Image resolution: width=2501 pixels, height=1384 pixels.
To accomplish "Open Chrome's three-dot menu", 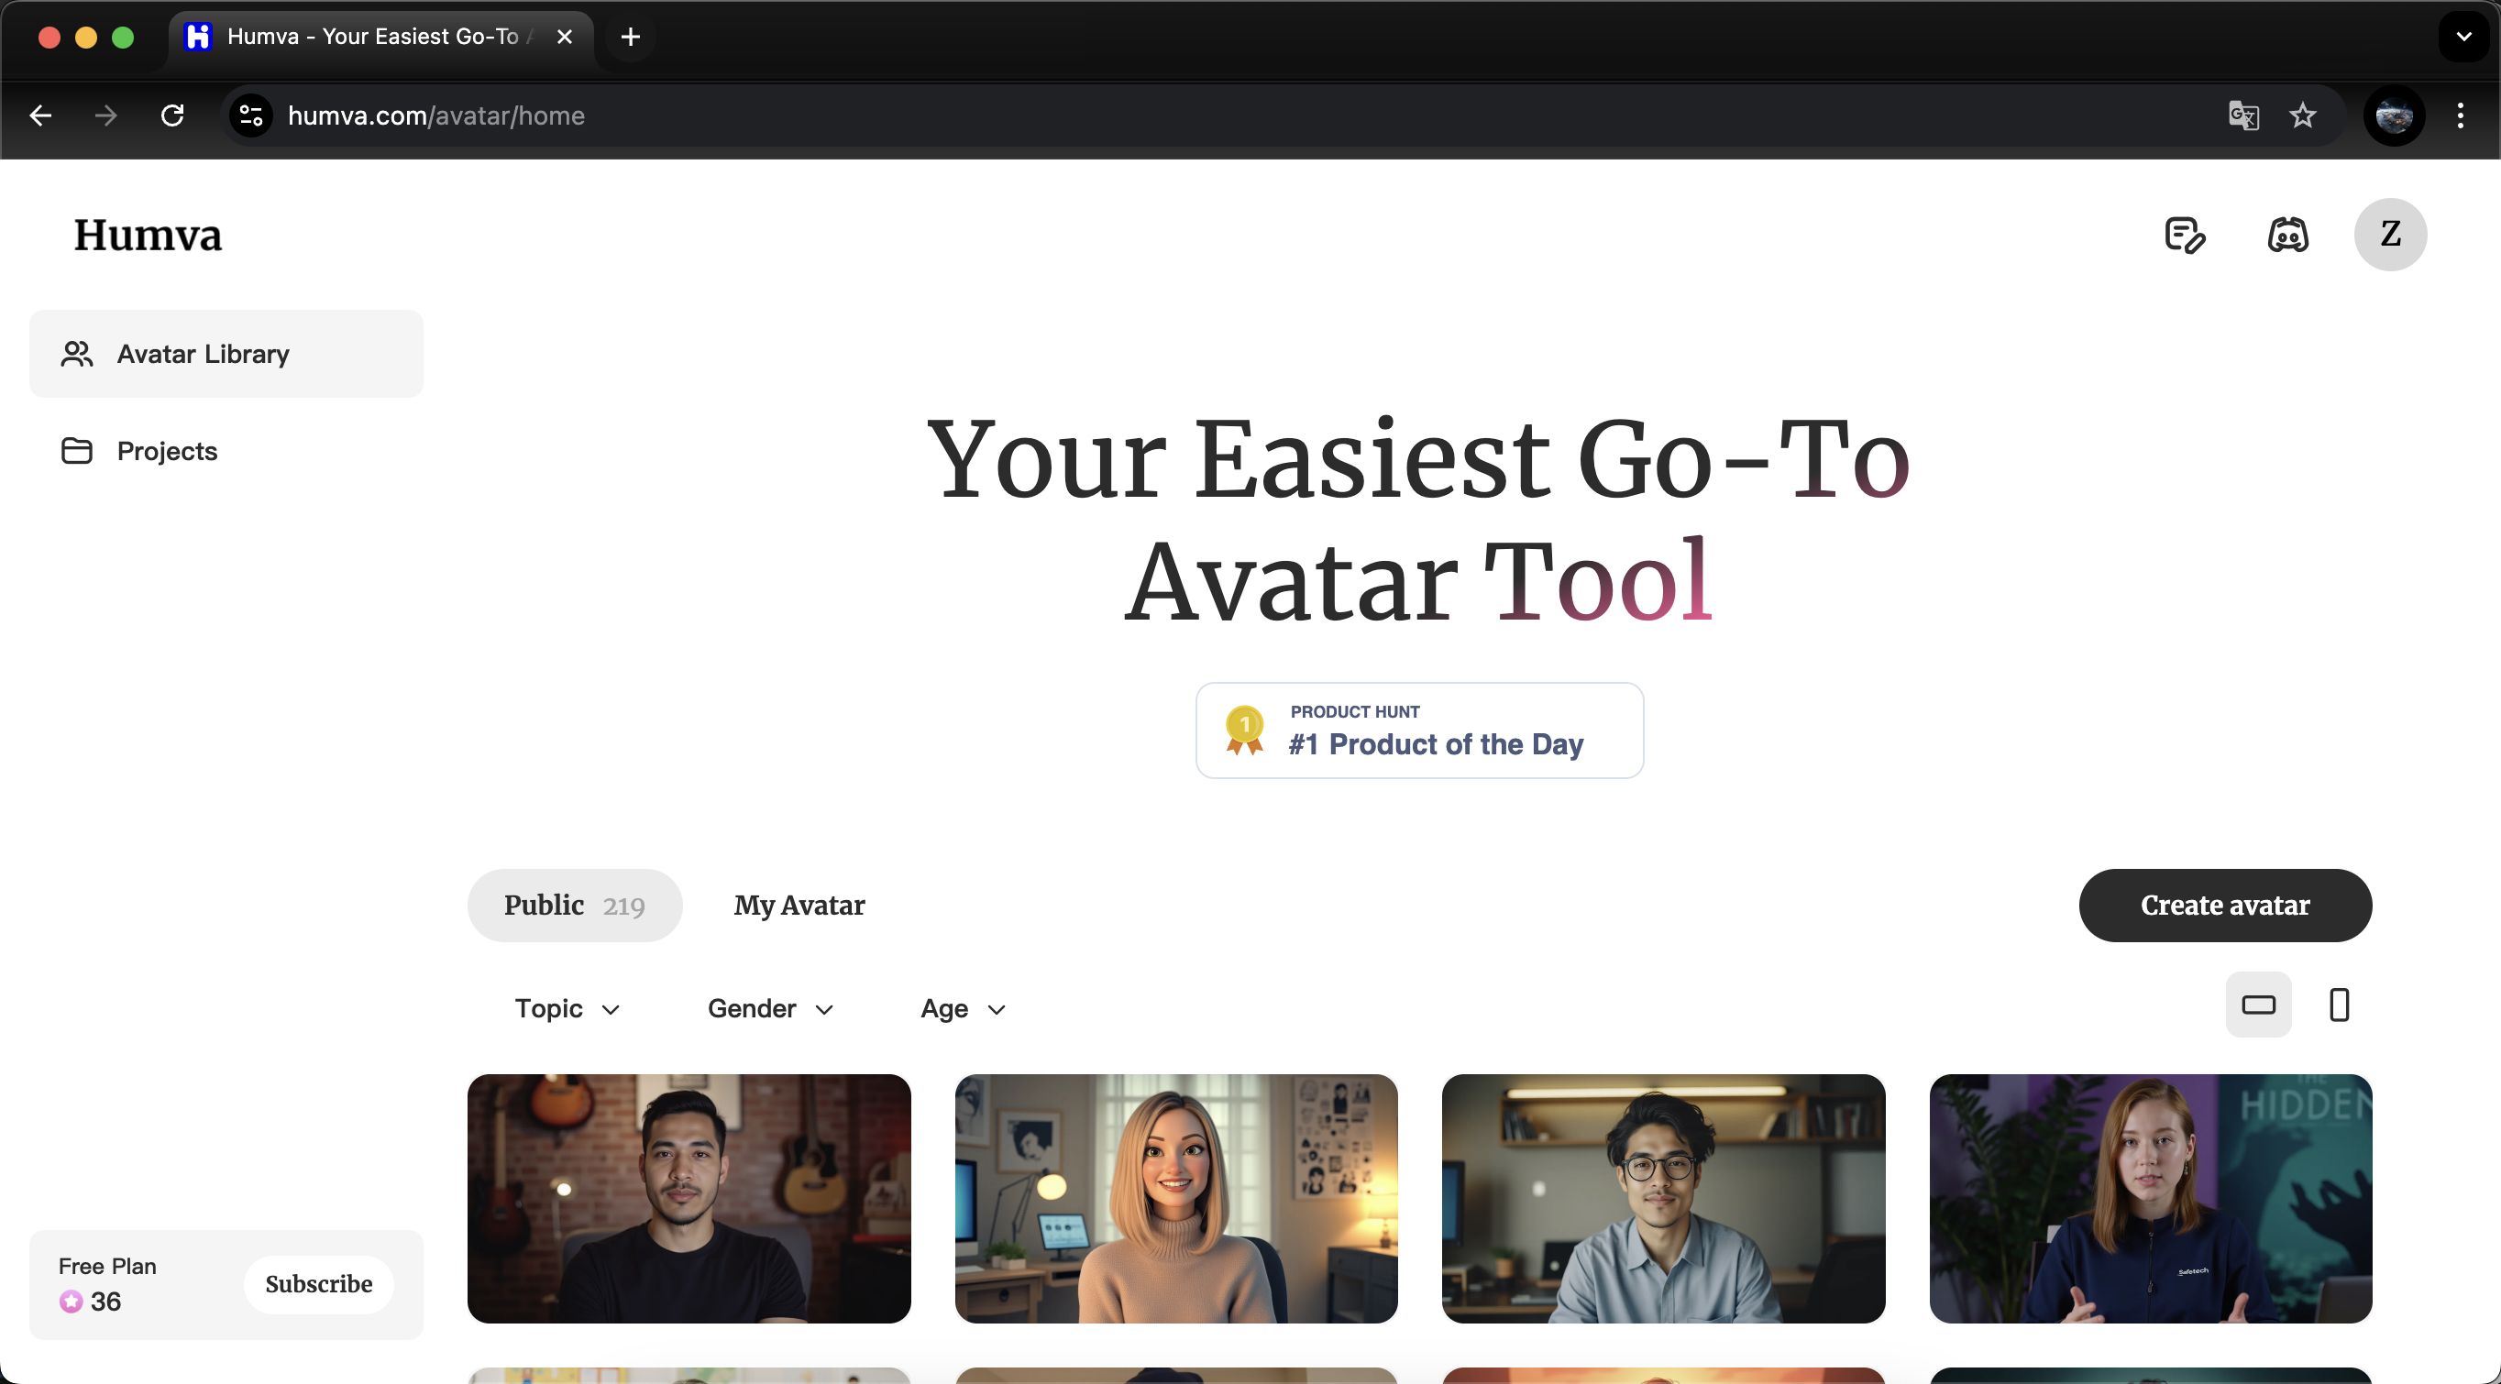I will [2459, 116].
